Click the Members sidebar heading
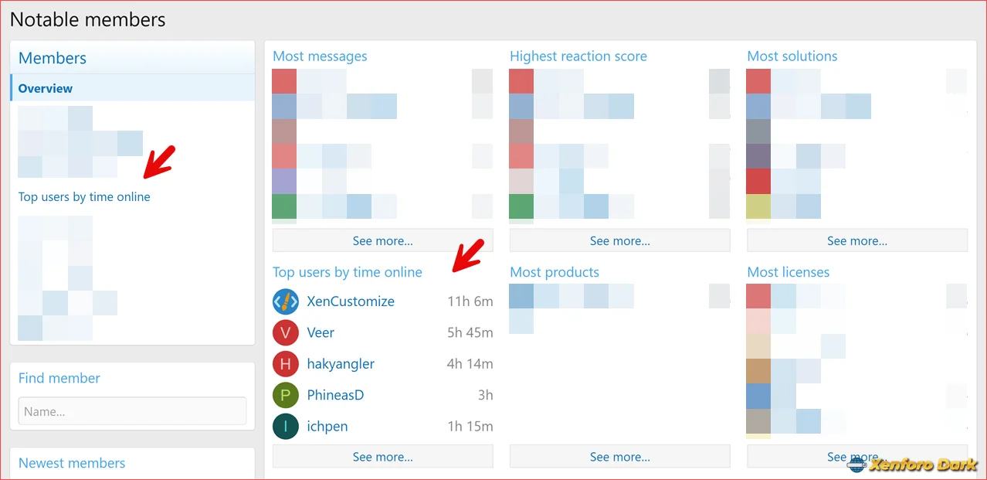The image size is (987, 480). [53, 58]
